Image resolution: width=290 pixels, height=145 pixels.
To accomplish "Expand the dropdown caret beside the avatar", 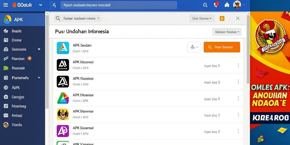I will [244, 5].
